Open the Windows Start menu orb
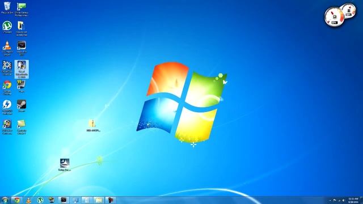This screenshot has width=363, height=204. (5, 200)
